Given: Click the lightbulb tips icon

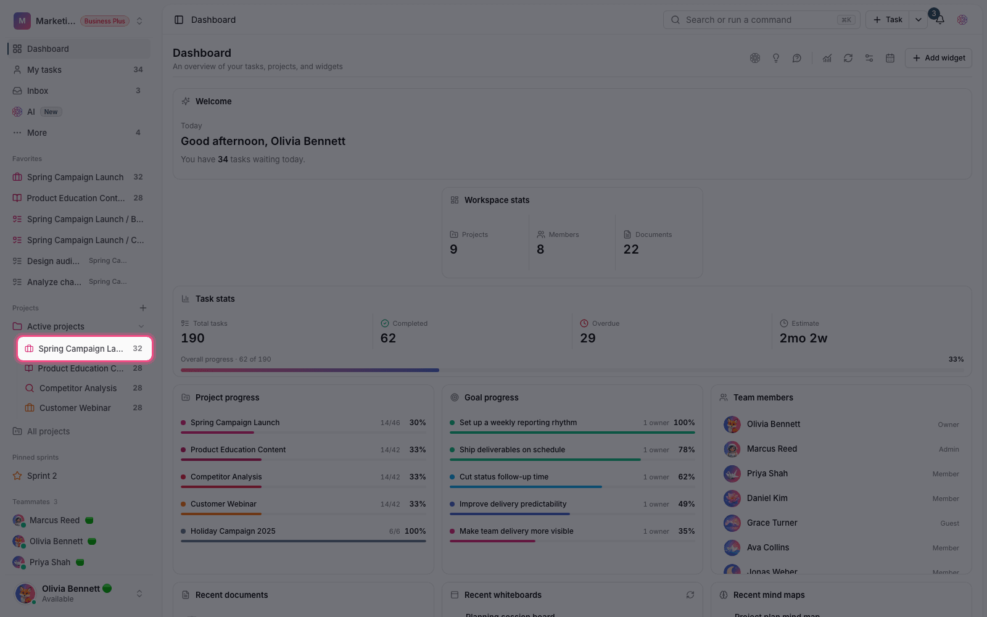Looking at the screenshot, I should pos(776,58).
